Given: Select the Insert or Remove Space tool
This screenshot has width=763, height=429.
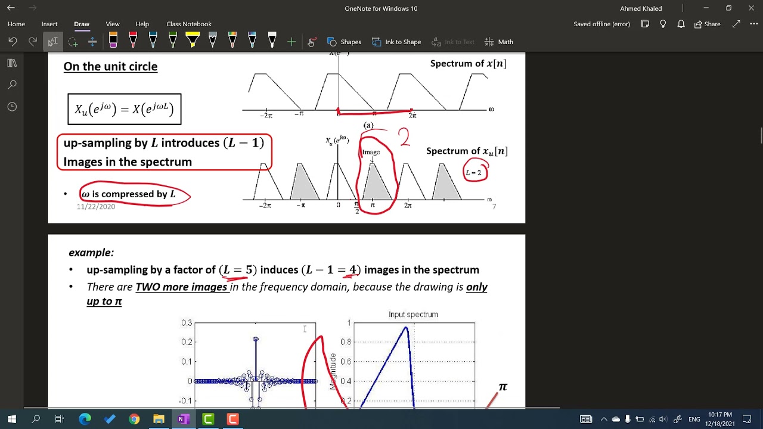Looking at the screenshot, I should [92, 42].
